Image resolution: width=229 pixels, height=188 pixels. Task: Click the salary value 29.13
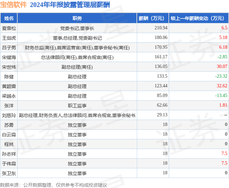pos(162,115)
